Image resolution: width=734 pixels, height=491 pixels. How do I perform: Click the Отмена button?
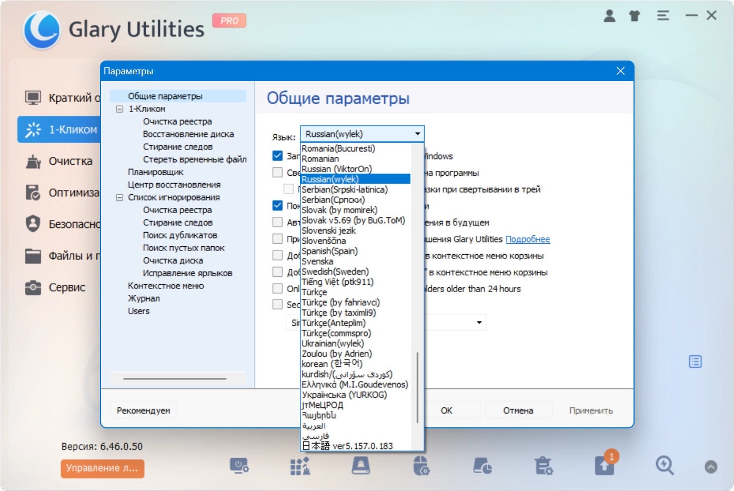(518, 410)
